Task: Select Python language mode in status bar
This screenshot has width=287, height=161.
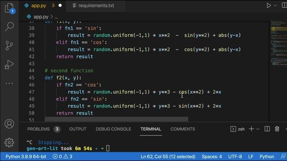Action: point(267,157)
